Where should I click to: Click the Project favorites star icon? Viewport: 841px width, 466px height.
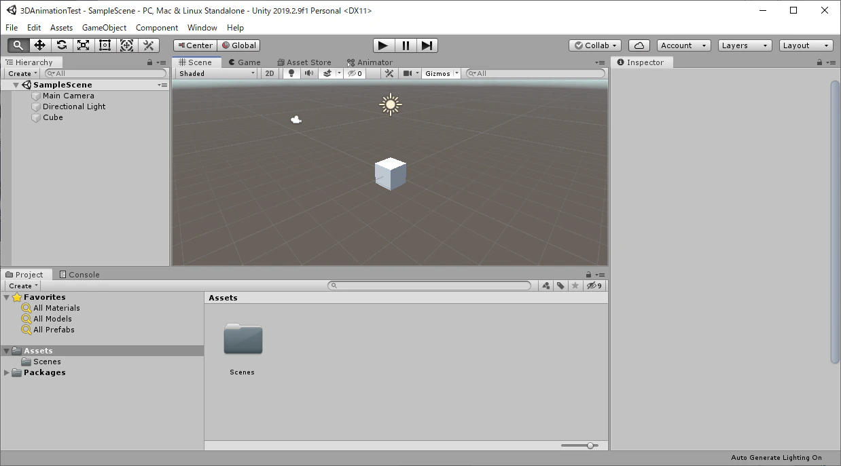pos(575,286)
